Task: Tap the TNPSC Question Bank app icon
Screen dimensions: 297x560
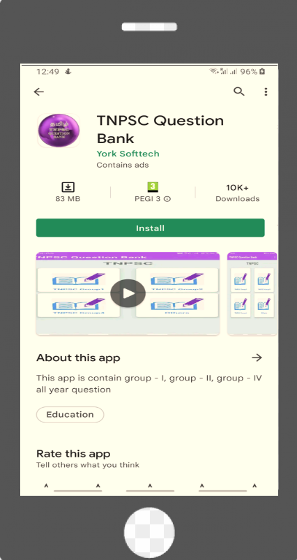Action: (59, 131)
